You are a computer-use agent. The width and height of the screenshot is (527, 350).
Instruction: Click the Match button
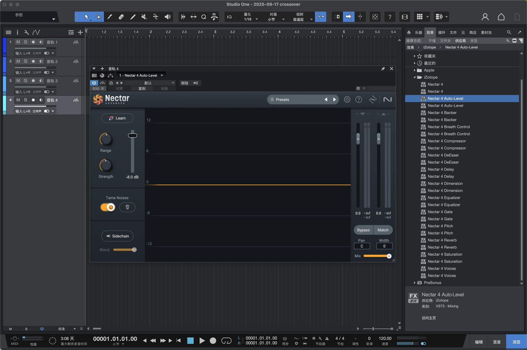coord(383,230)
